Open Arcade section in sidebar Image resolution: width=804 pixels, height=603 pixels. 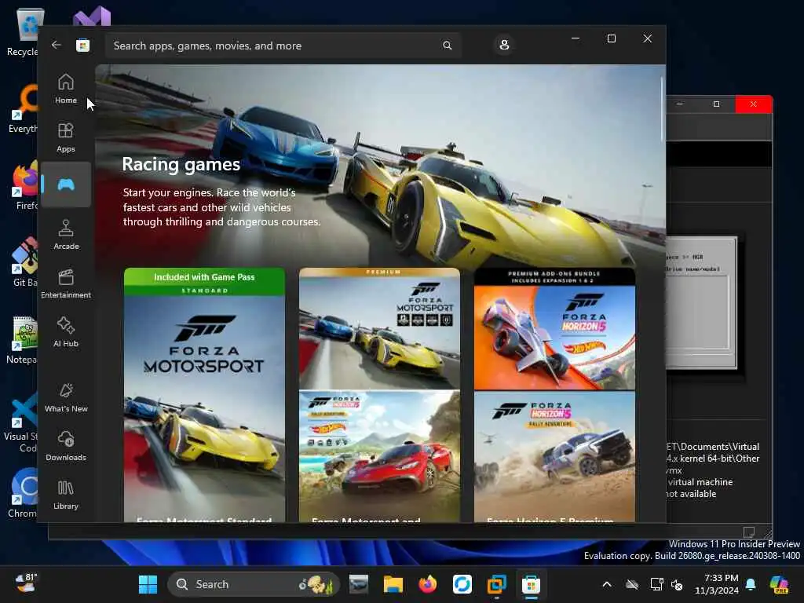pos(66,235)
